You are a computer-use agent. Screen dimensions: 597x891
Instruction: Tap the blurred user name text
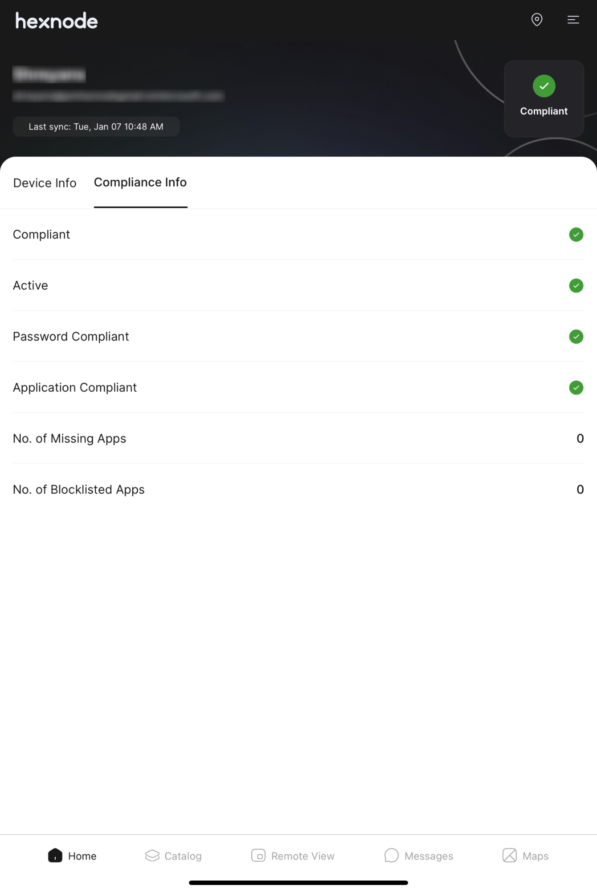pos(49,74)
